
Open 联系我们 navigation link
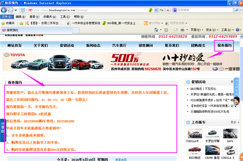(172, 45)
